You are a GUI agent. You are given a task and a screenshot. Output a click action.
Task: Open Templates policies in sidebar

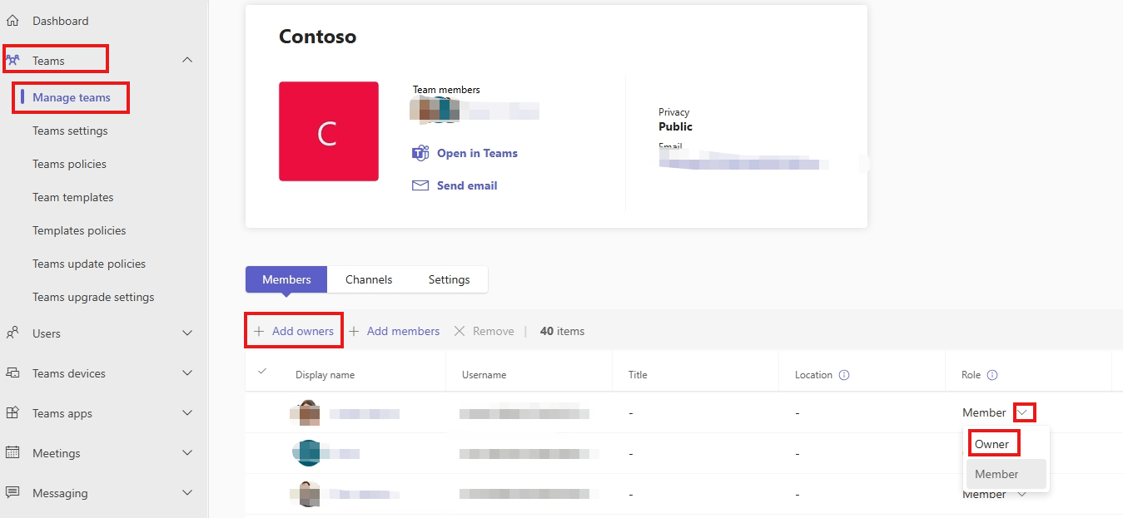[x=79, y=230]
